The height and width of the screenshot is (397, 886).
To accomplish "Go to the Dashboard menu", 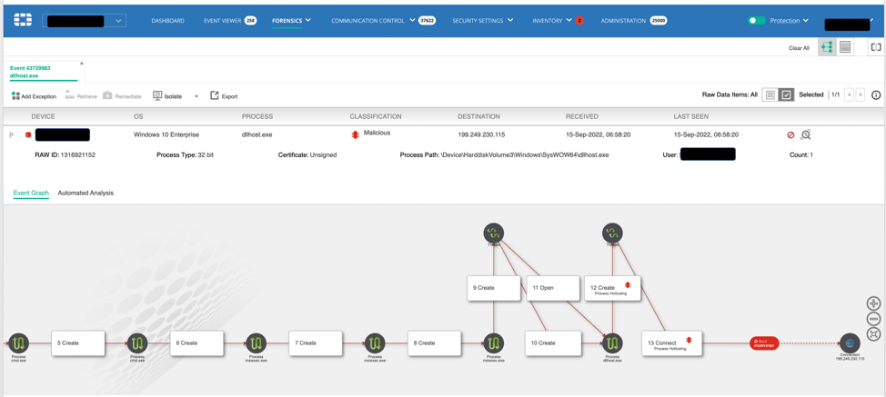I will pos(167,21).
